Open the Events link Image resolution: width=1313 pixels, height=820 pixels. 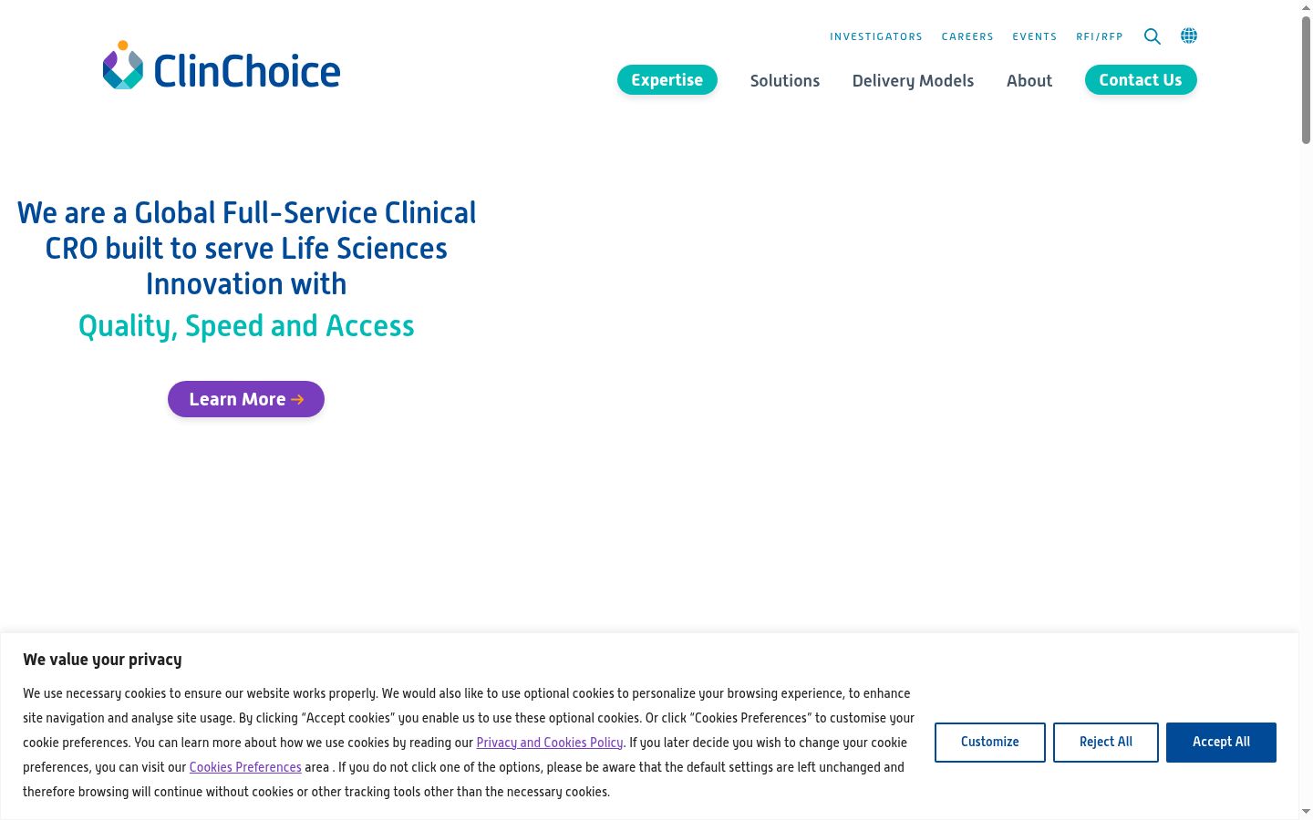1035,36
